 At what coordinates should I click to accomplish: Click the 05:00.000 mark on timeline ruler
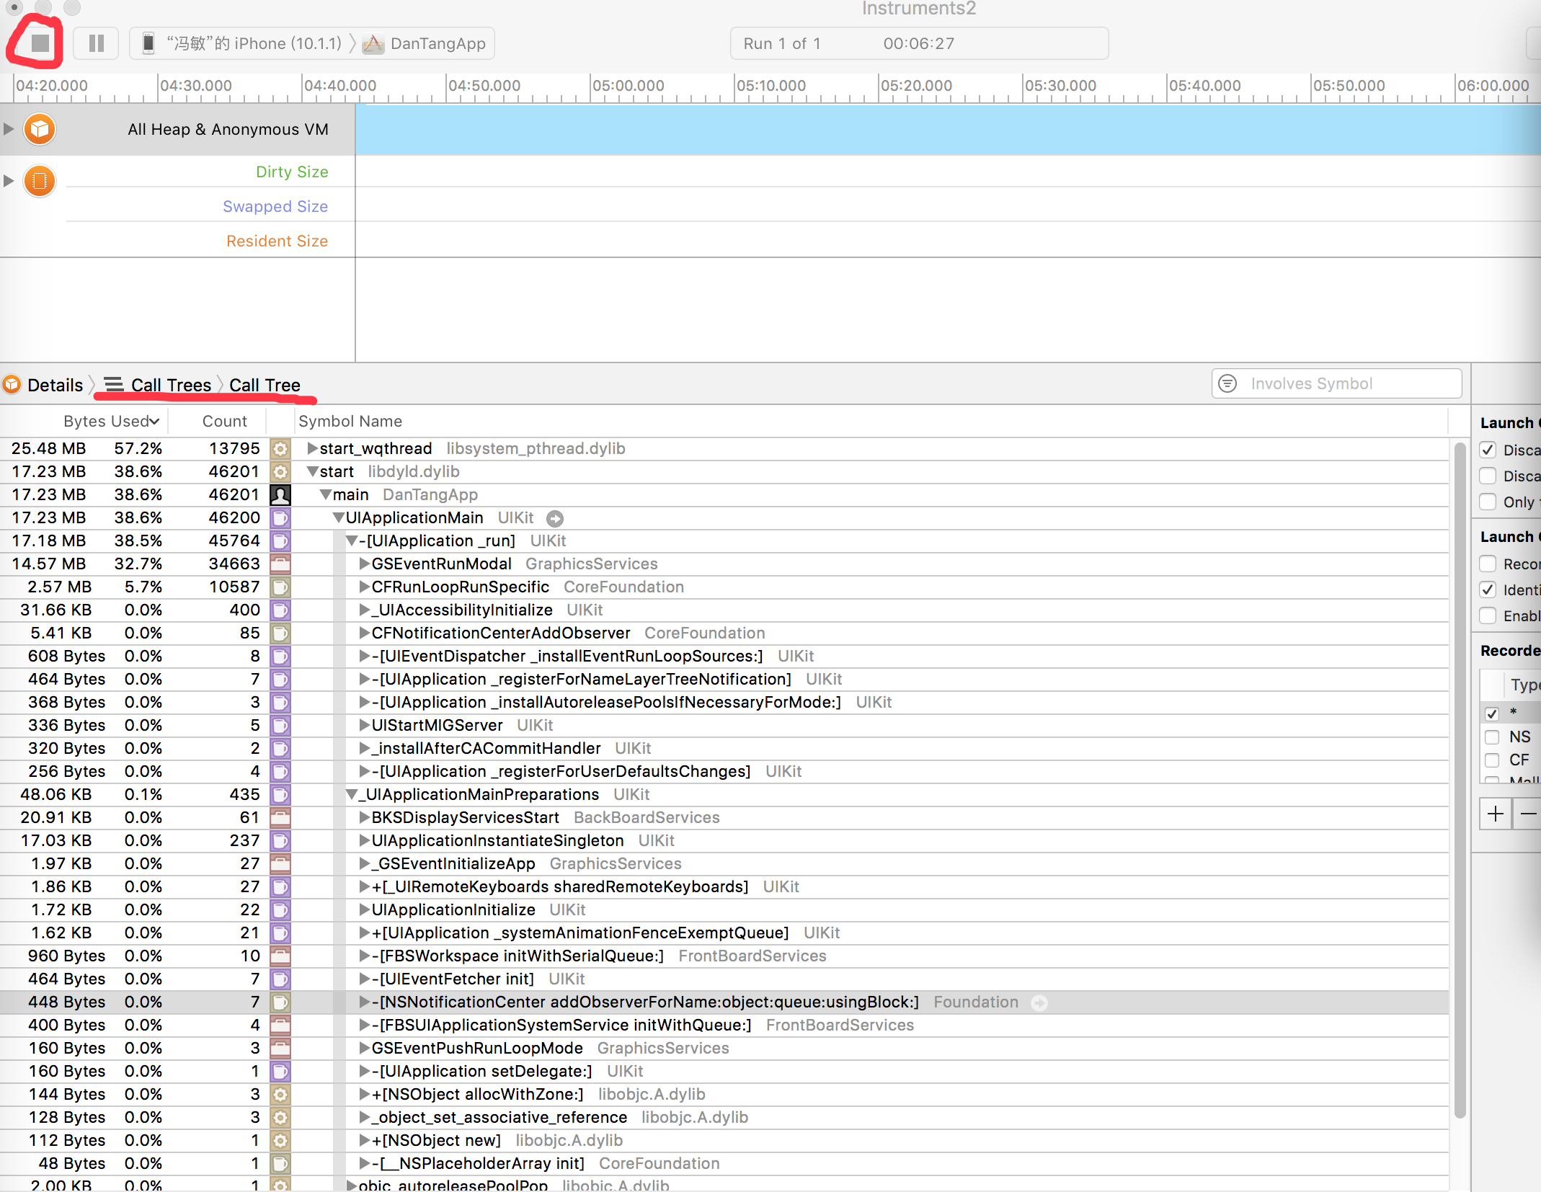(628, 86)
